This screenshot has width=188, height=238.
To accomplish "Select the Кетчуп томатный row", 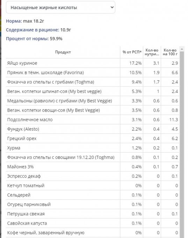I will click(x=92, y=185).
